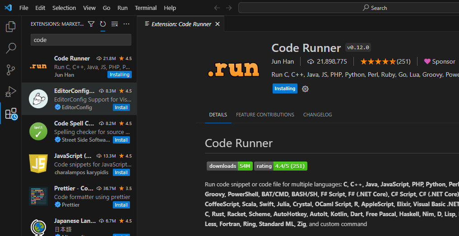
Task: Open the Run menu
Action: (122, 8)
